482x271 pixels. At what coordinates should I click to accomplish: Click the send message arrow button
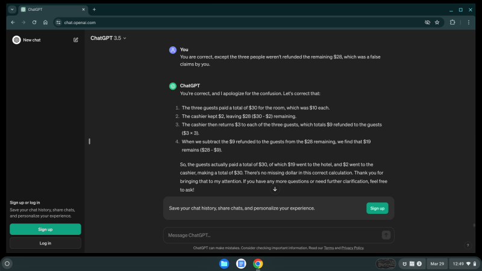coord(386,235)
